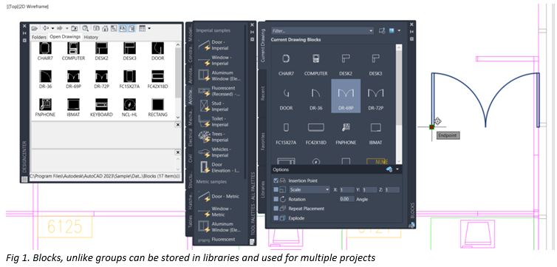Image resolution: width=557 pixels, height=267 pixels.
Task: Click the Up folder icon in DesignCenter
Action: tap(75, 28)
